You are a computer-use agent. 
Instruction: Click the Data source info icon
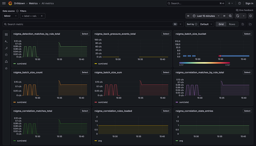(x=17, y=11)
